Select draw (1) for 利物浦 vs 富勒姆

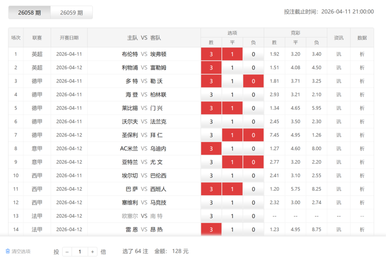click(232, 67)
